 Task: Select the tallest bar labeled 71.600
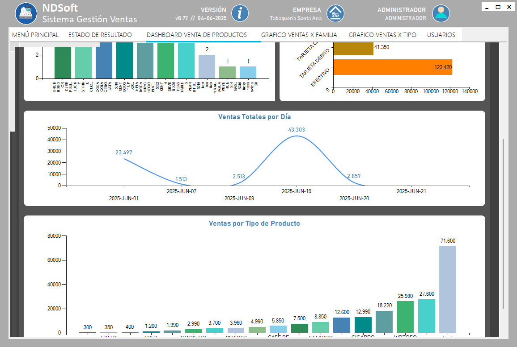point(447,289)
